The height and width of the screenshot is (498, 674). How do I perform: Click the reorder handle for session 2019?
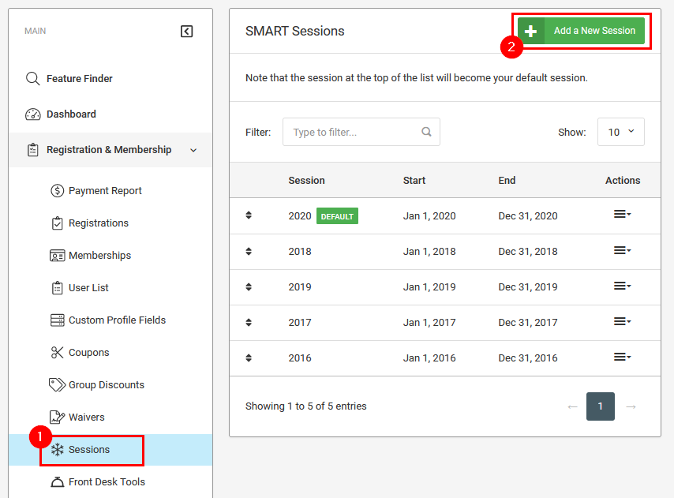click(x=249, y=287)
